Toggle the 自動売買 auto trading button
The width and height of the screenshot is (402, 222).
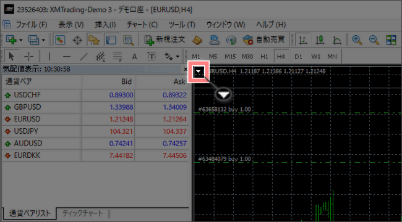[264, 39]
